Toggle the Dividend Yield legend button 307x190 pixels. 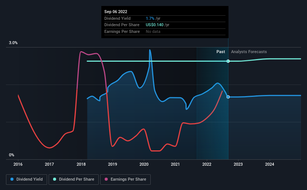pos(27,180)
